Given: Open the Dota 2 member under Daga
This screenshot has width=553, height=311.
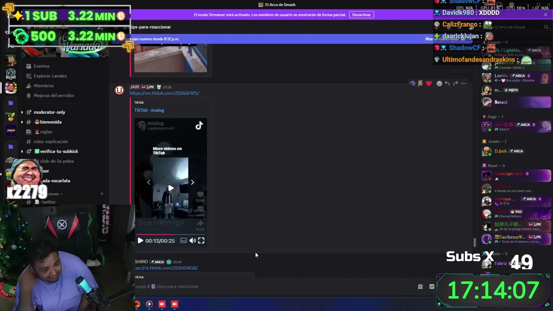Looking at the screenshot, I should click(516, 127).
